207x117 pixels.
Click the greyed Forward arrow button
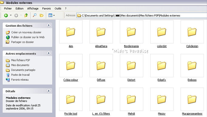click(16, 15)
